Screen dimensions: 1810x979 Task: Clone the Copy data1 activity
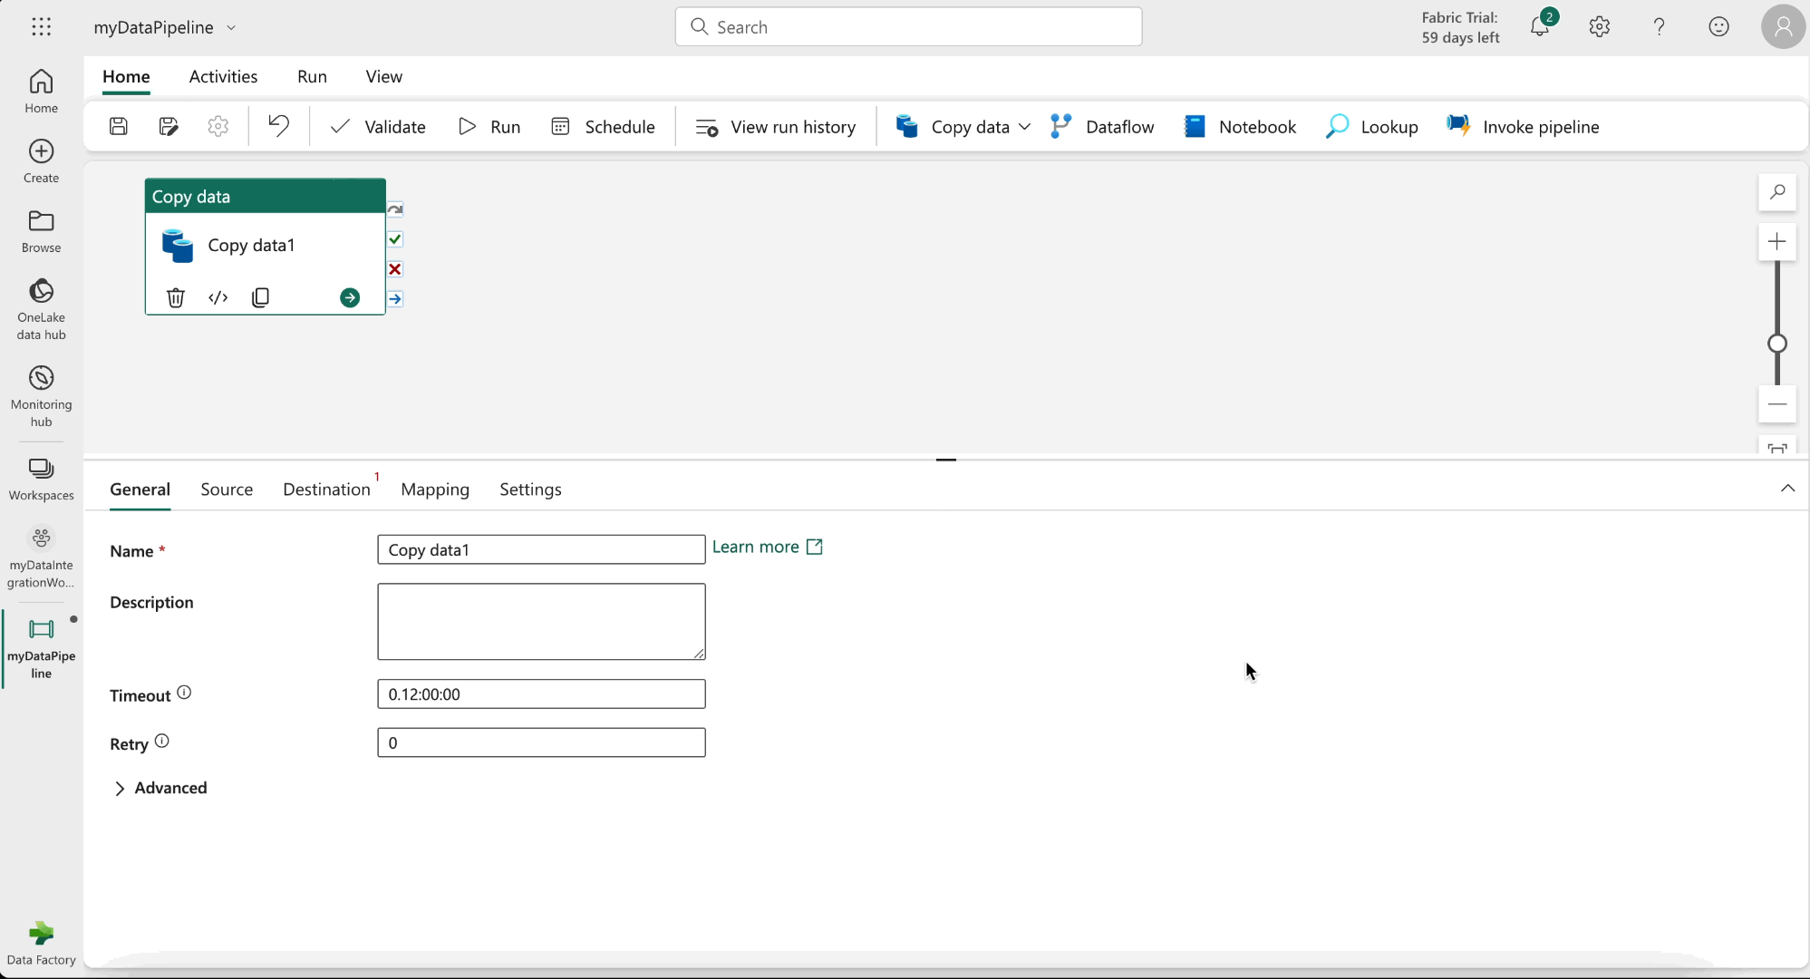261,297
